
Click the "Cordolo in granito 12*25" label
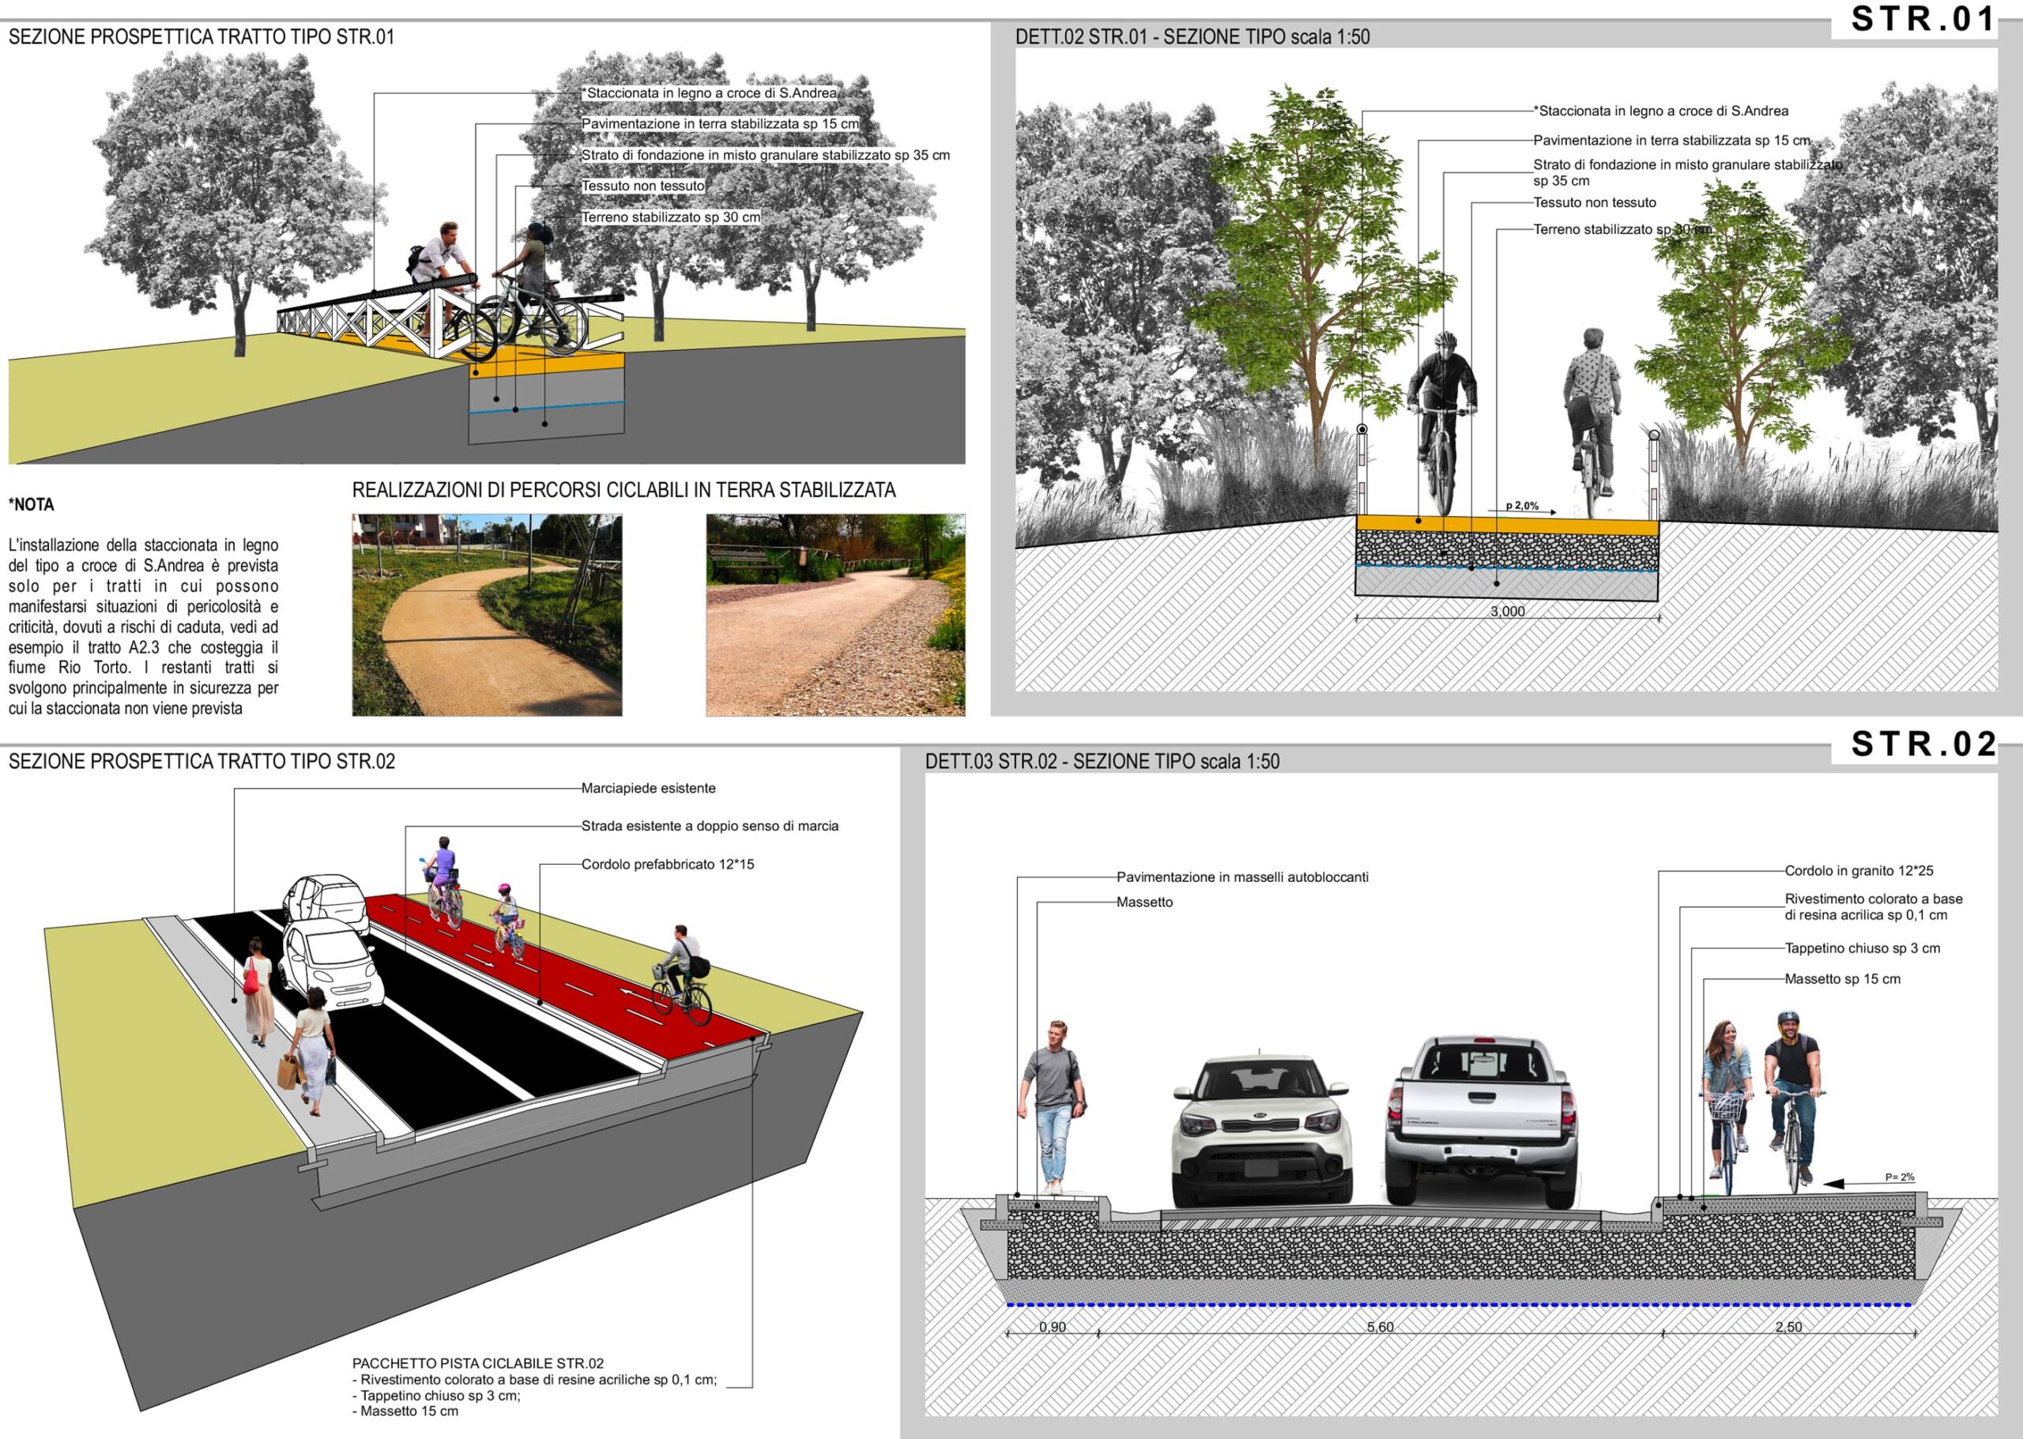[x=1859, y=871]
